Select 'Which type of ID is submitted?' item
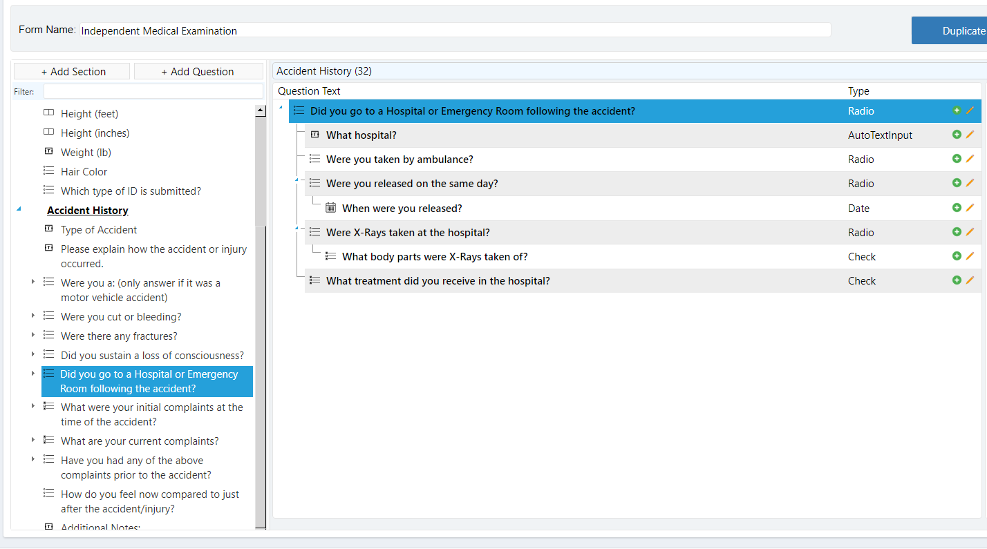This screenshot has height=549, width=987. click(x=131, y=191)
